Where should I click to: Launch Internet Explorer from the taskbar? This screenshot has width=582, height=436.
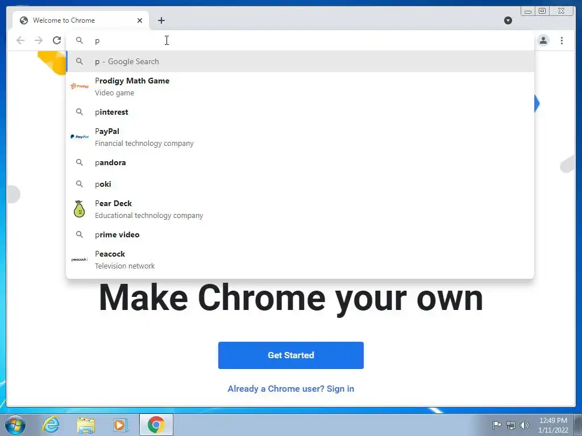pyautogui.click(x=51, y=425)
